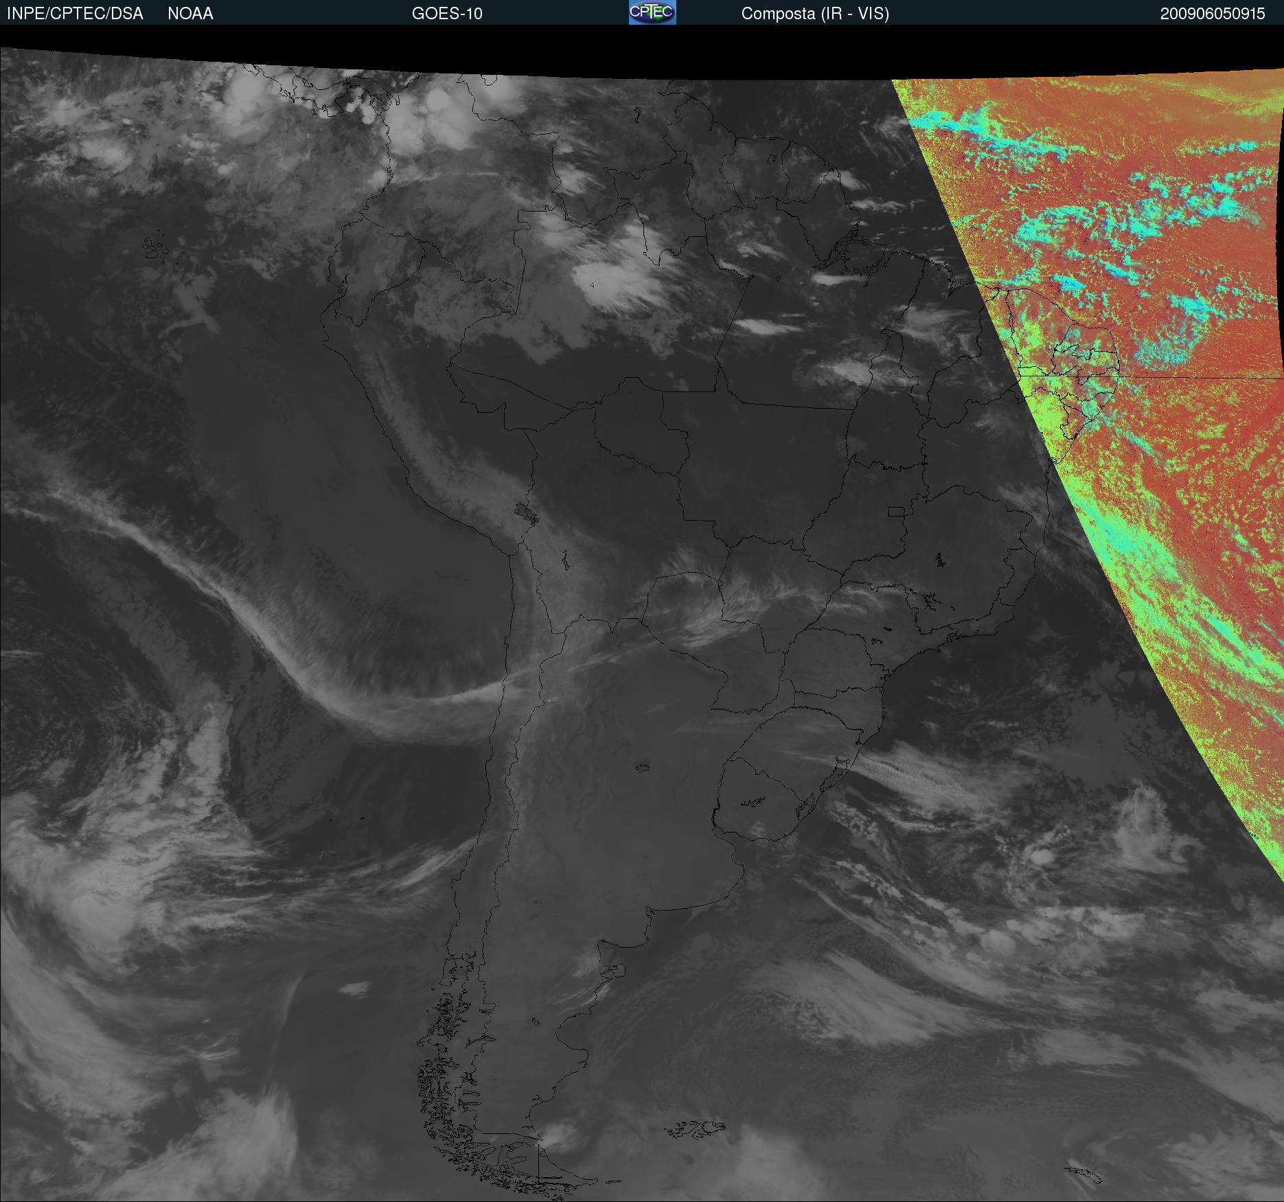1284x1202 pixels.
Task: Click the Composta (IR - VIS) title
Action: 815,14
